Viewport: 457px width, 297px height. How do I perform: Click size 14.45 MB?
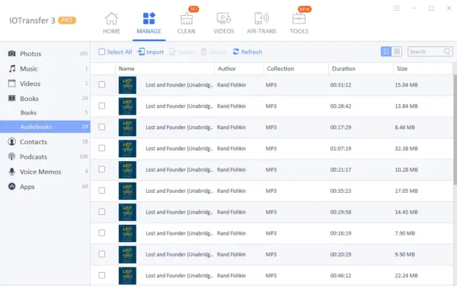click(x=406, y=212)
